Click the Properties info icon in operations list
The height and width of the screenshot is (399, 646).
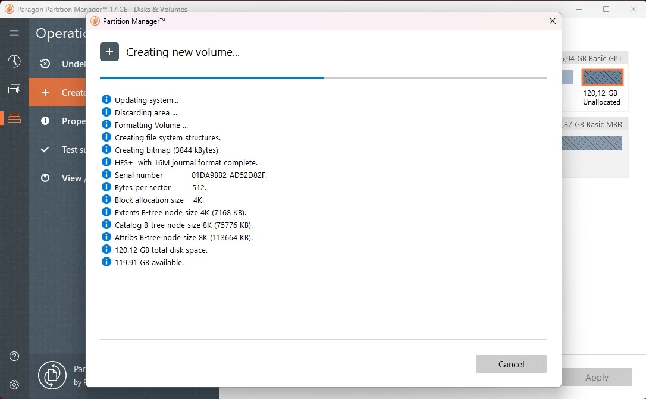pyautogui.click(x=45, y=121)
